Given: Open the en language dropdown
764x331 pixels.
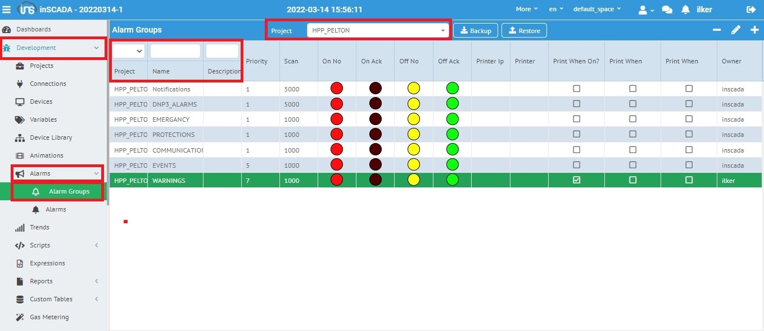Looking at the screenshot, I should pos(556,9).
